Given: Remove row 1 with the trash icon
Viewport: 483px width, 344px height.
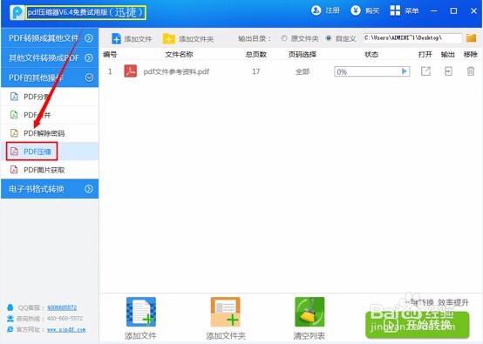Looking at the screenshot, I should (x=471, y=71).
